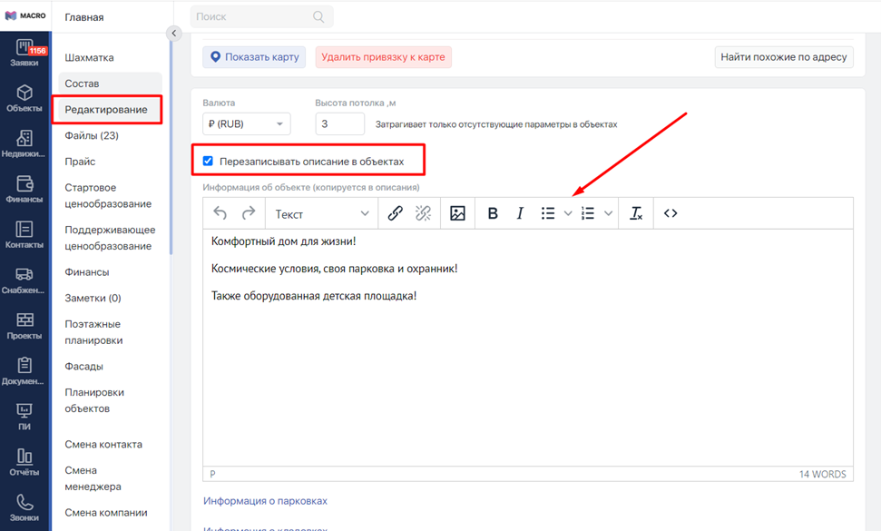Screen dimensions: 881x531
Task: Expand bullet list style options arrow
Action: click(568, 213)
